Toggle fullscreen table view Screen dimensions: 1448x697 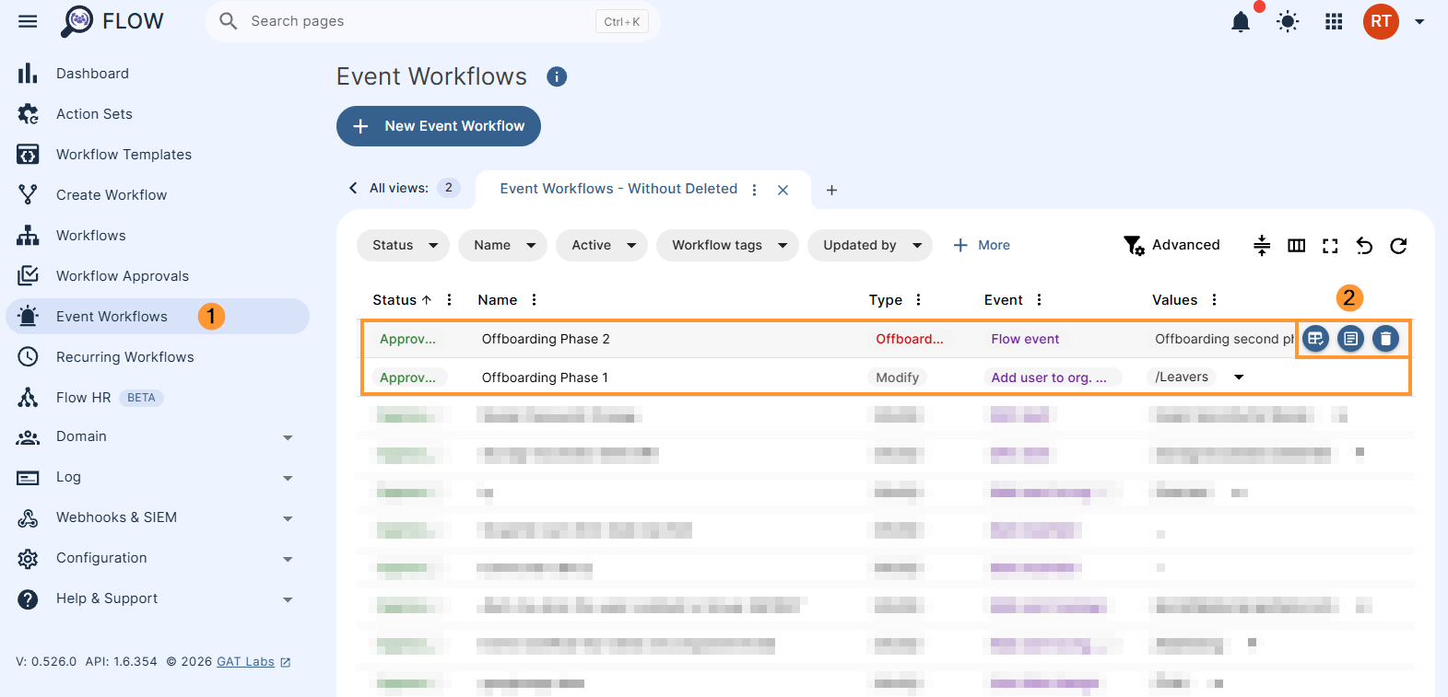tap(1330, 246)
